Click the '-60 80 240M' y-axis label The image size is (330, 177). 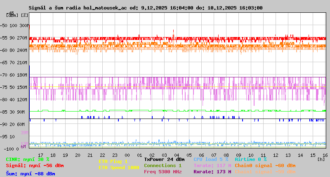click(14, 50)
